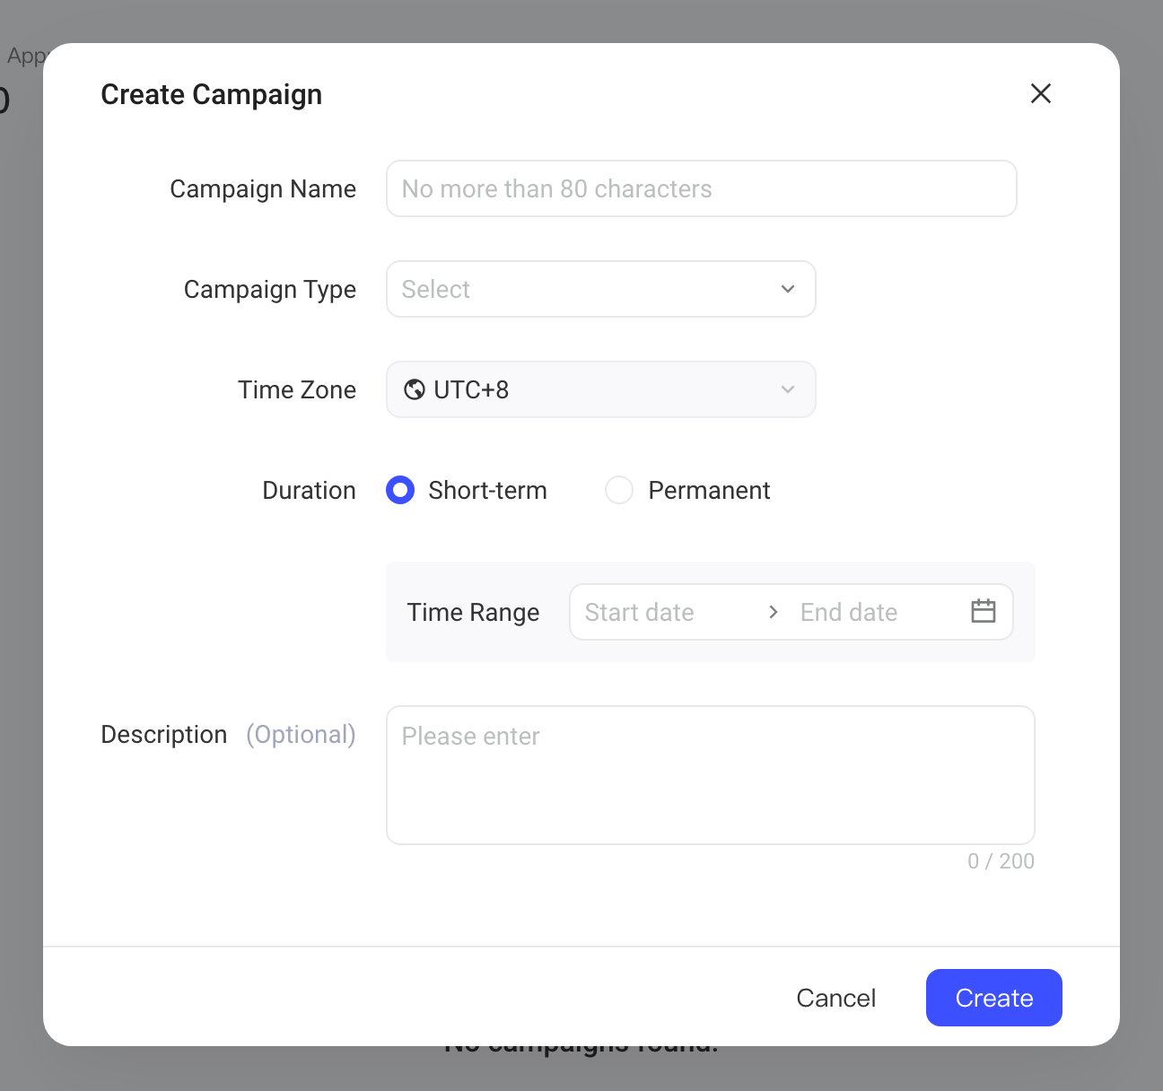Cancel the campaign creation
Viewport: 1163px width, 1091px height.
836,998
